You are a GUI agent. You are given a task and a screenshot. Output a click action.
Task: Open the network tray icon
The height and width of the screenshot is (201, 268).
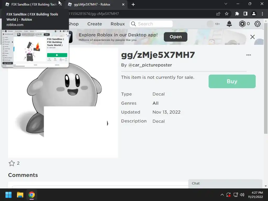tap(236, 195)
